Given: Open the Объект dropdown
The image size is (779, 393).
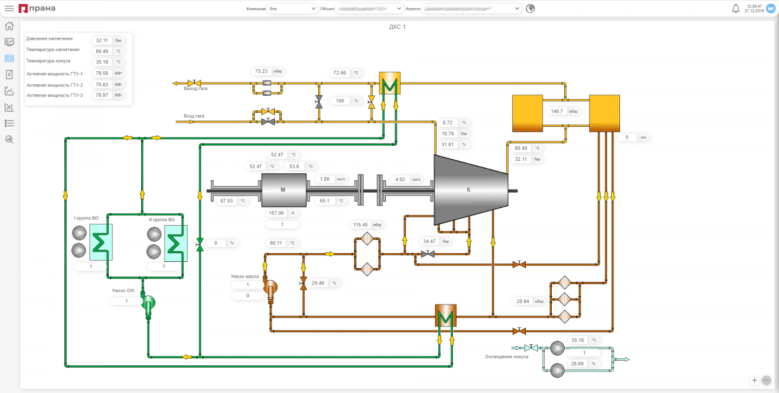Looking at the screenshot, I should [369, 8].
